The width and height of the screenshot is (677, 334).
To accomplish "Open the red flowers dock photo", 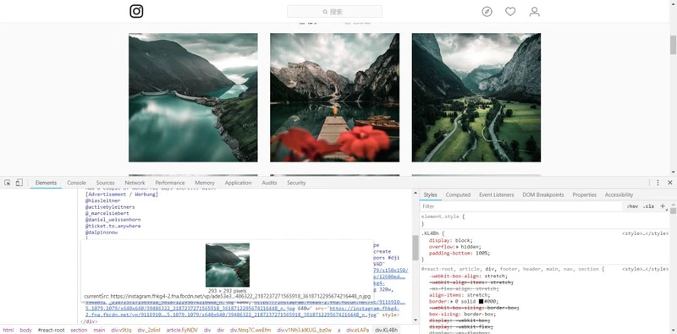I will [x=334, y=97].
